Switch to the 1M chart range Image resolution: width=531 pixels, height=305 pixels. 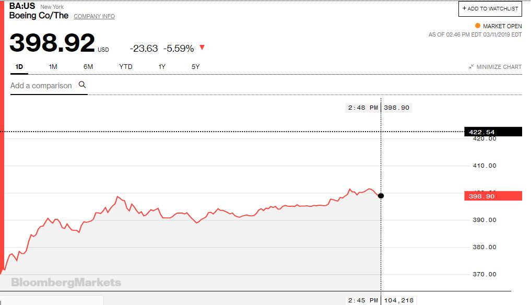pos(53,67)
